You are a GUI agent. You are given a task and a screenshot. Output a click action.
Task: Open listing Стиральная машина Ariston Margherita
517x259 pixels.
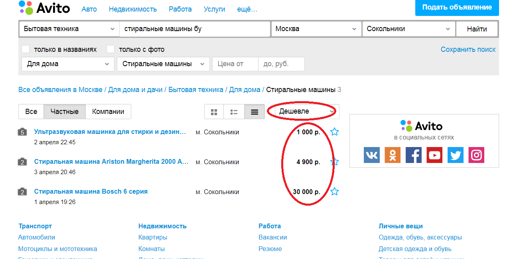click(x=111, y=162)
